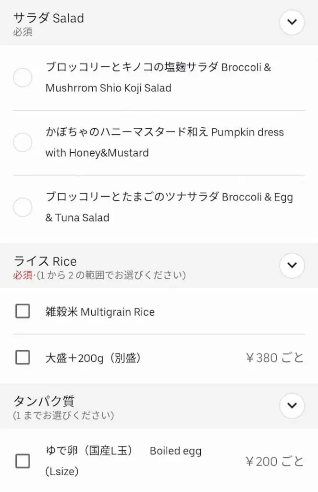The image size is (318, 492).
Task: Tap the 雑穀米 Multigrain Rice label text
Action: pos(100,312)
